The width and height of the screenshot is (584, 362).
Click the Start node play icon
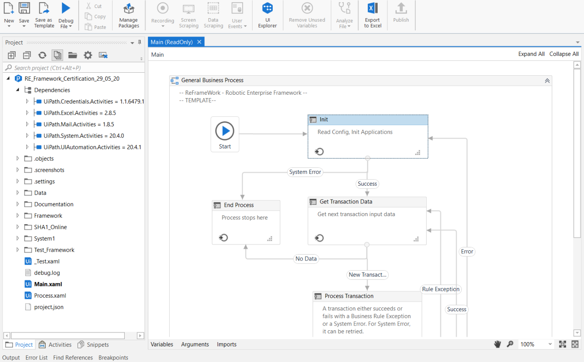pos(225,131)
